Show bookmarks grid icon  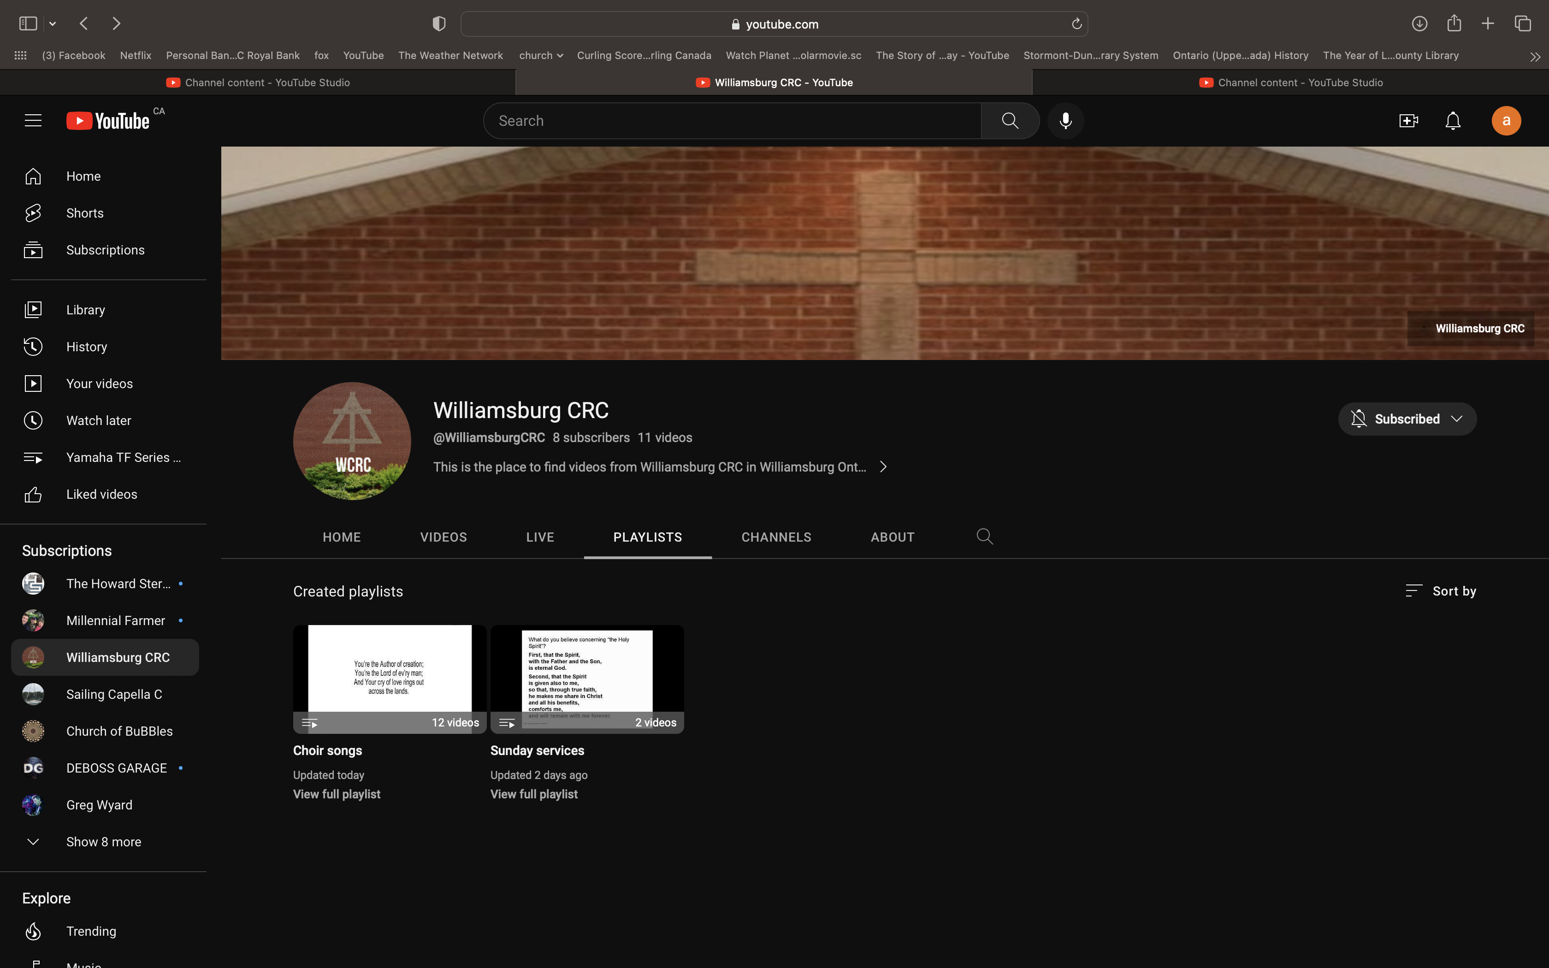click(x=20, y=56)
